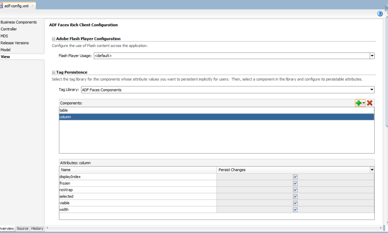Toggle width Persist Changes checkbox
The width and height of the screenshot is (388, 233).
(x=295, y=210)
